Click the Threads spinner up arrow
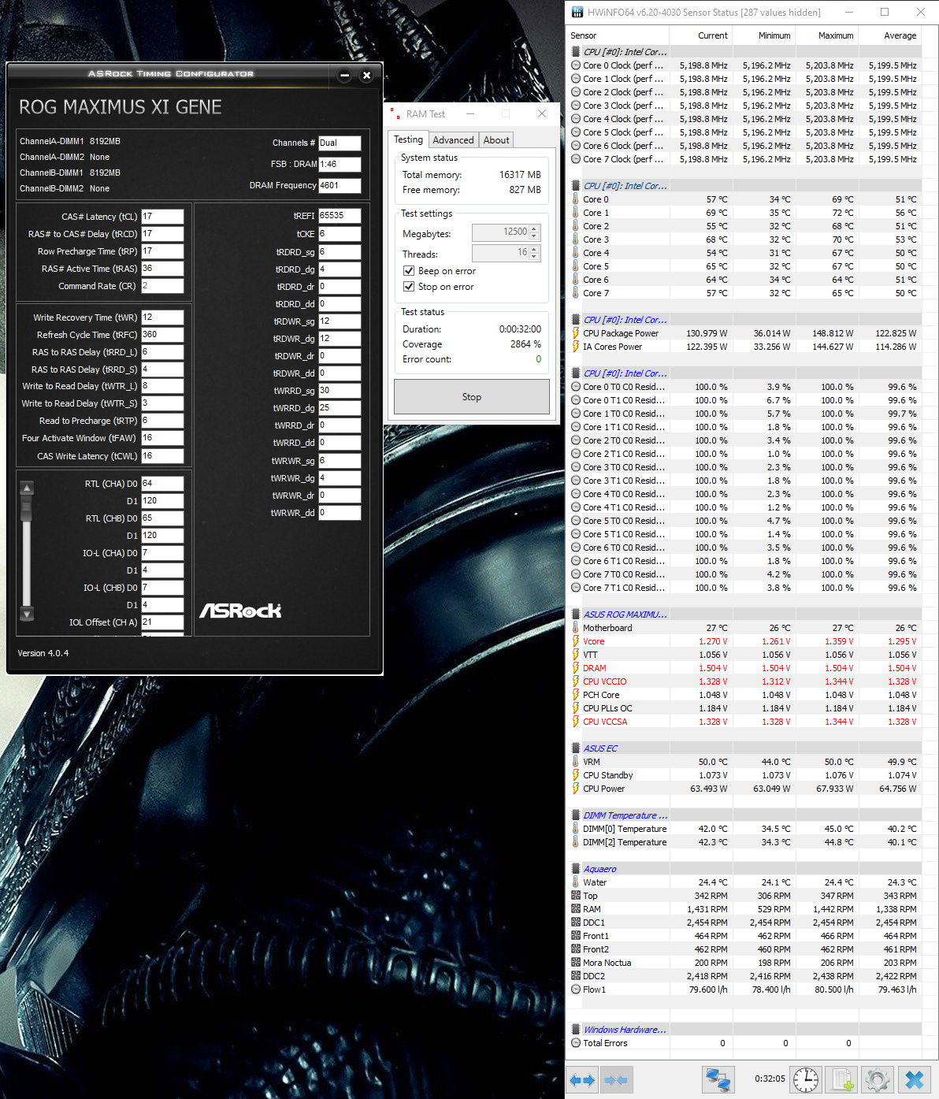Image resolution: width=939 pixels, height=1099 pixels. click(534, 249)
